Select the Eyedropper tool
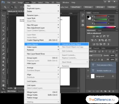The width and height of the screenshot is (119, 104). coord(3,35)
